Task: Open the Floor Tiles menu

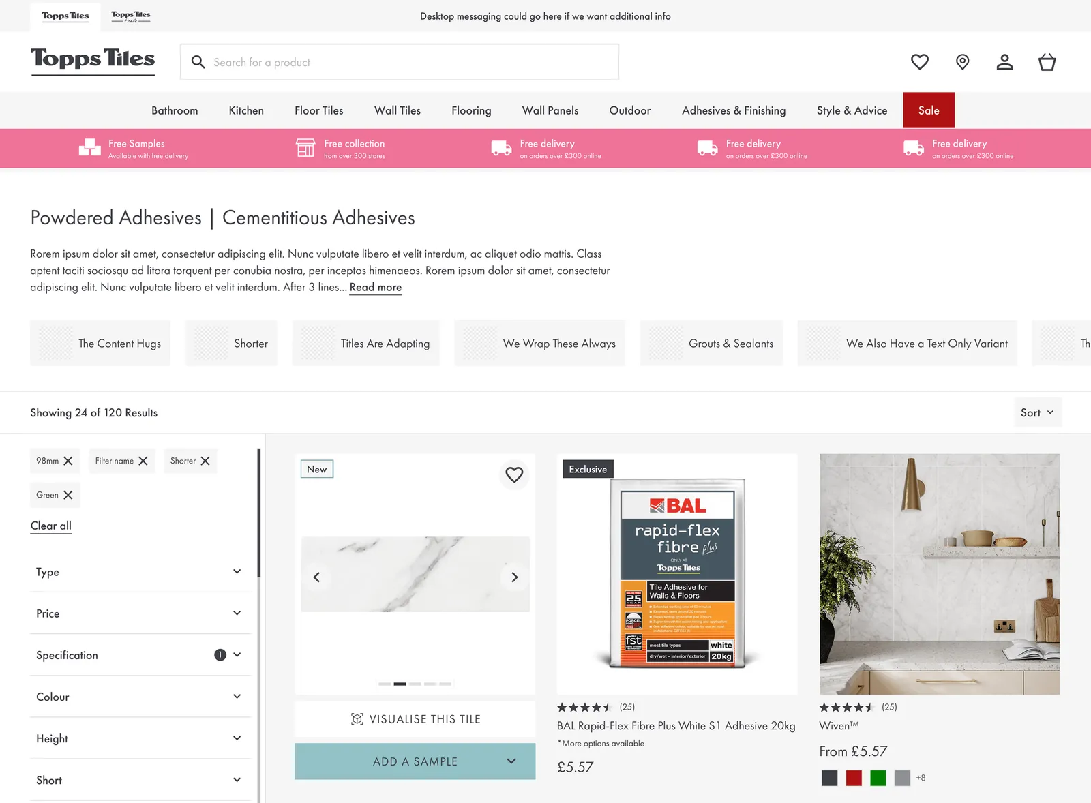Action: point(319,110)
